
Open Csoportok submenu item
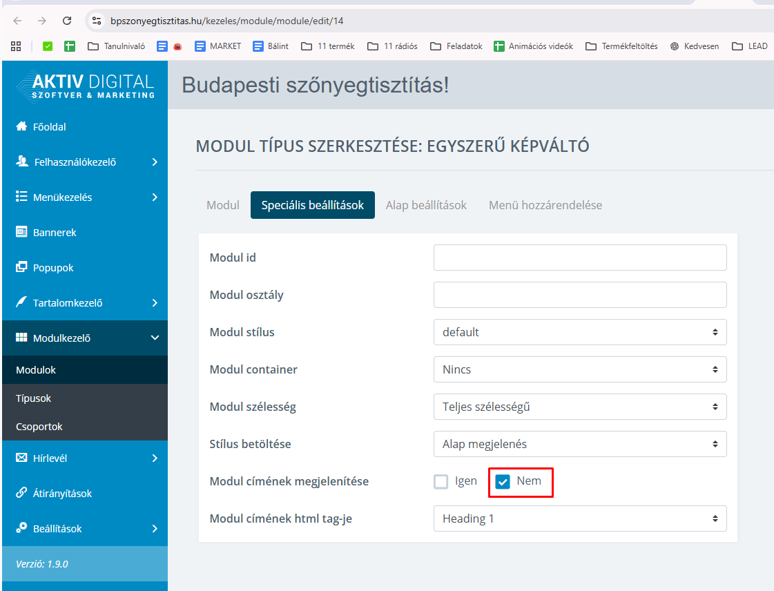tap(85, 426)
